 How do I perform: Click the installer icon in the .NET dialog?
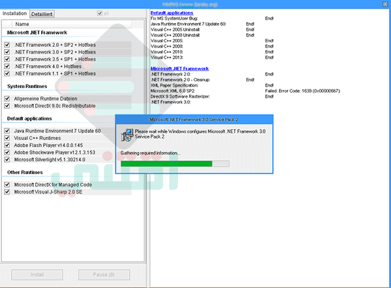click(x=127, y=135)
